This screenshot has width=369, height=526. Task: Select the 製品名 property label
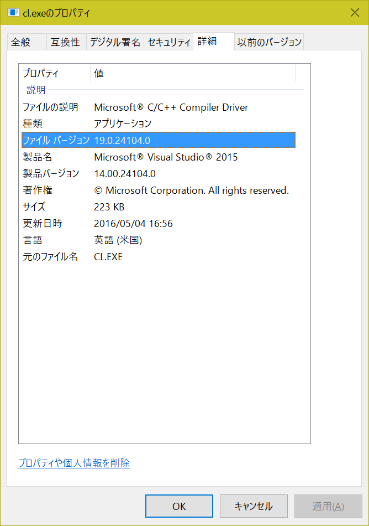38,157
